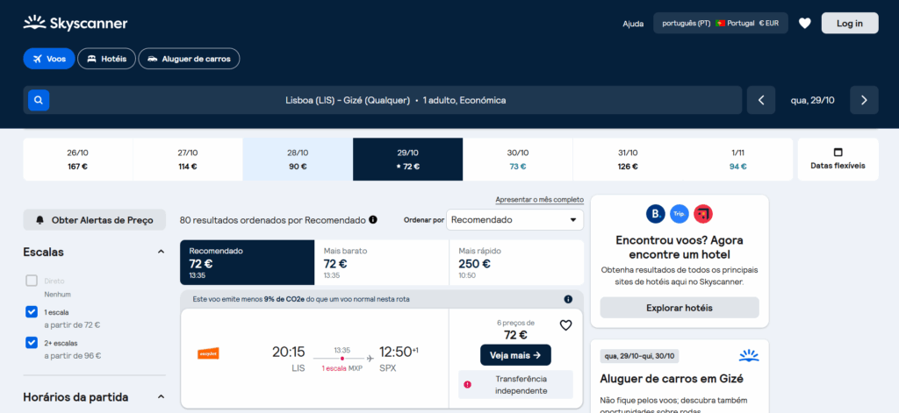Go to previous day arrow
Viewport: 899px width, 413px height.
[761, 100]
